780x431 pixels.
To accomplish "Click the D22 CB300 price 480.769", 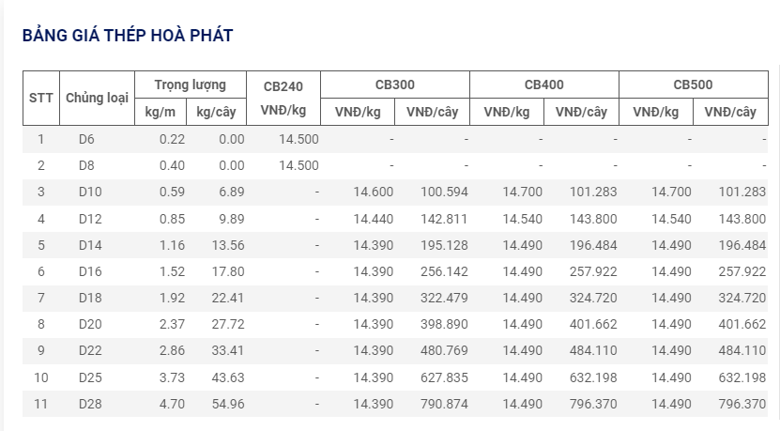I will [444, 351].
